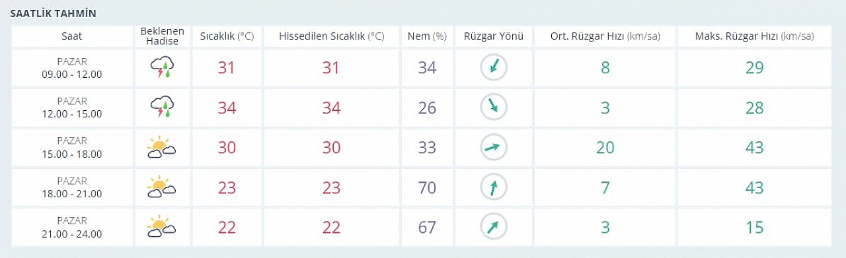Click wind direction compass for 09.00 - 12.00
The image size is (846, 258).
493,67
